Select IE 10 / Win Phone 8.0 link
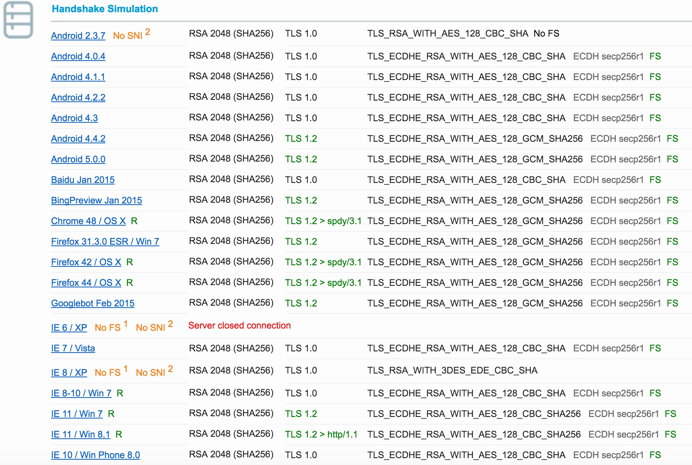This screenshot has height=465, width=692. (x=95, y=455)
